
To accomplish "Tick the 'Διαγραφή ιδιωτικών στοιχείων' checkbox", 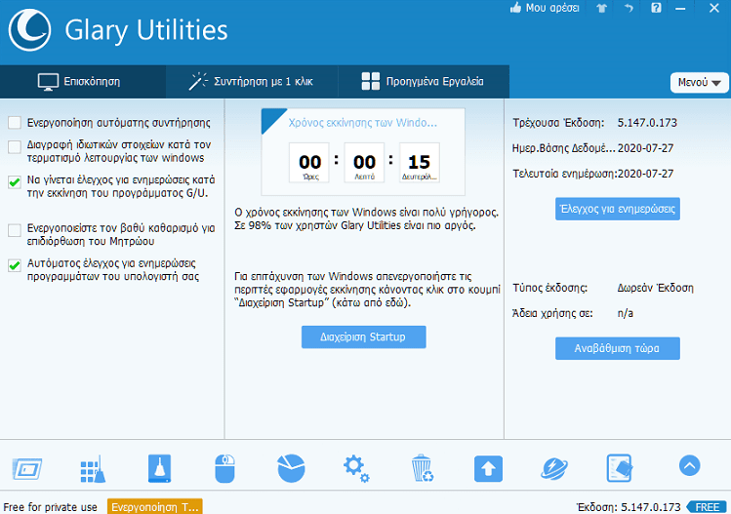I will click(15, 147).
